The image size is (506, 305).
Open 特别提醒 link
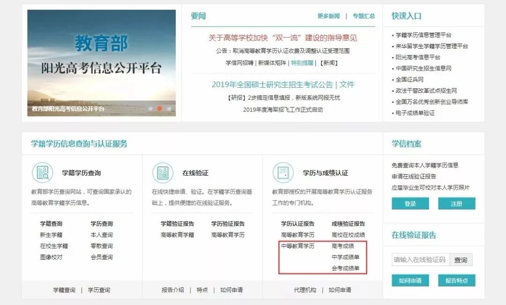[302, 63]
